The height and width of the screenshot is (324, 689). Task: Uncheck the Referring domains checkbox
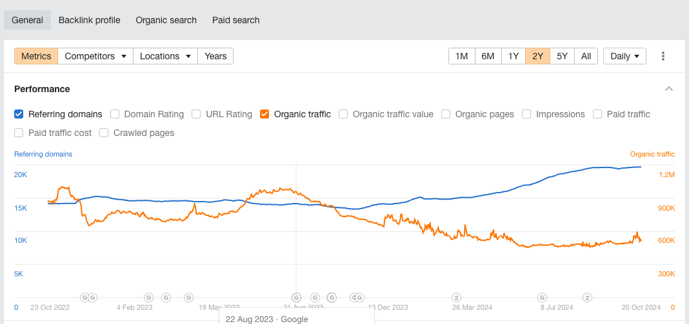19,114
